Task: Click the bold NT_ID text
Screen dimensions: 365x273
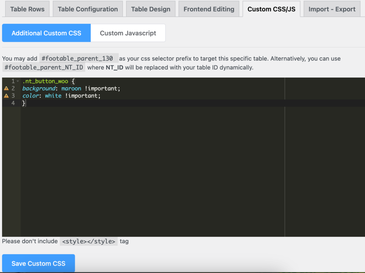Action: [x=114, y=67]
